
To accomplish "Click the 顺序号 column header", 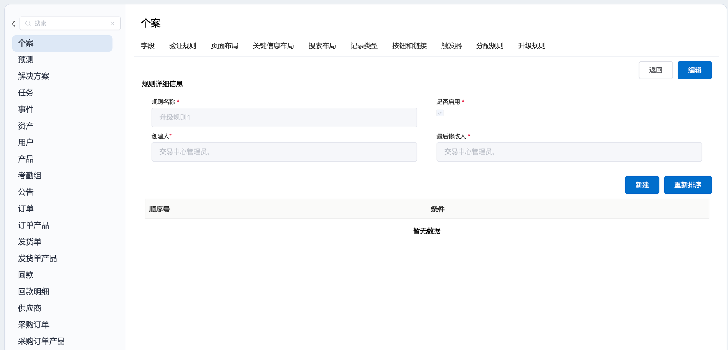I will coord(159,209).
